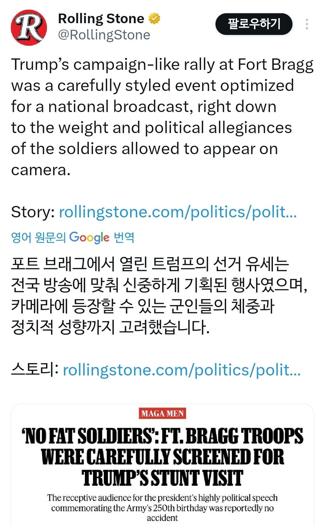This screenshot has height=526, width=325.
Task: Open the Rolling Stone display name
Action: click(x=101, y=19)
